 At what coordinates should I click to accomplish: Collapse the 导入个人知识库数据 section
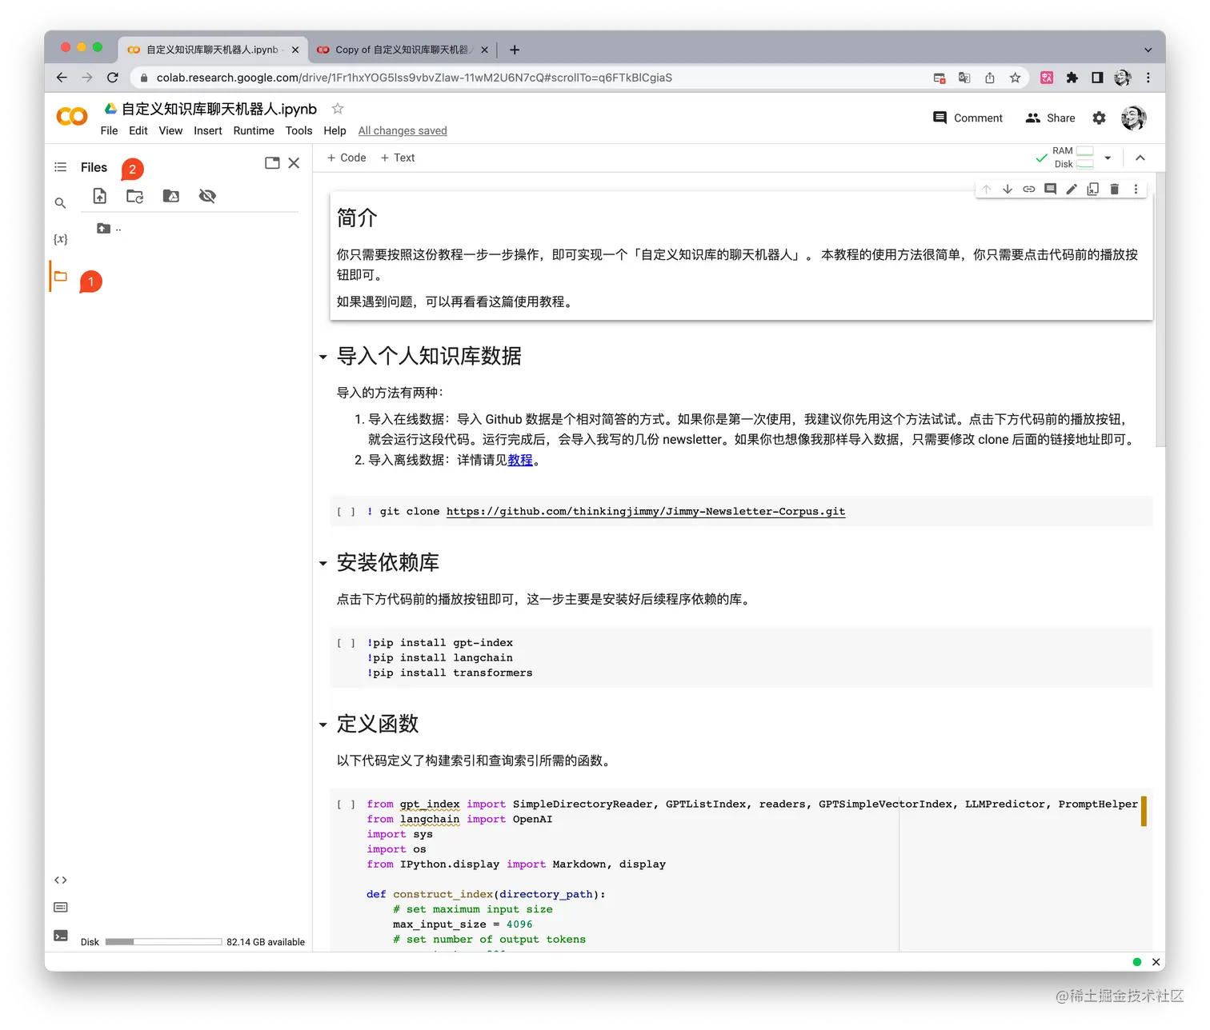click(x=323, y=357)
